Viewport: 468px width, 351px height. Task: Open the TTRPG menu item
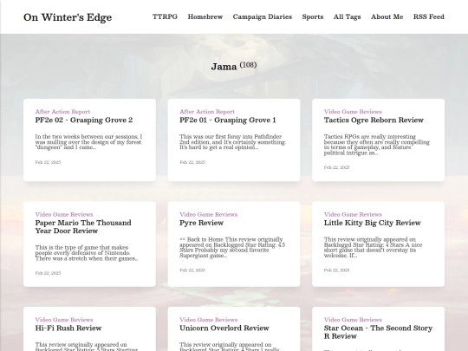tap(165, 16)
